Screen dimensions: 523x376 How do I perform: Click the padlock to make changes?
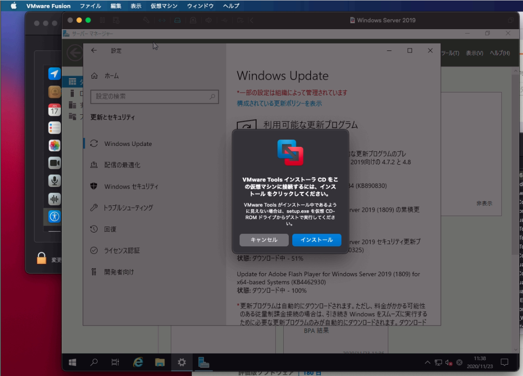42,258
